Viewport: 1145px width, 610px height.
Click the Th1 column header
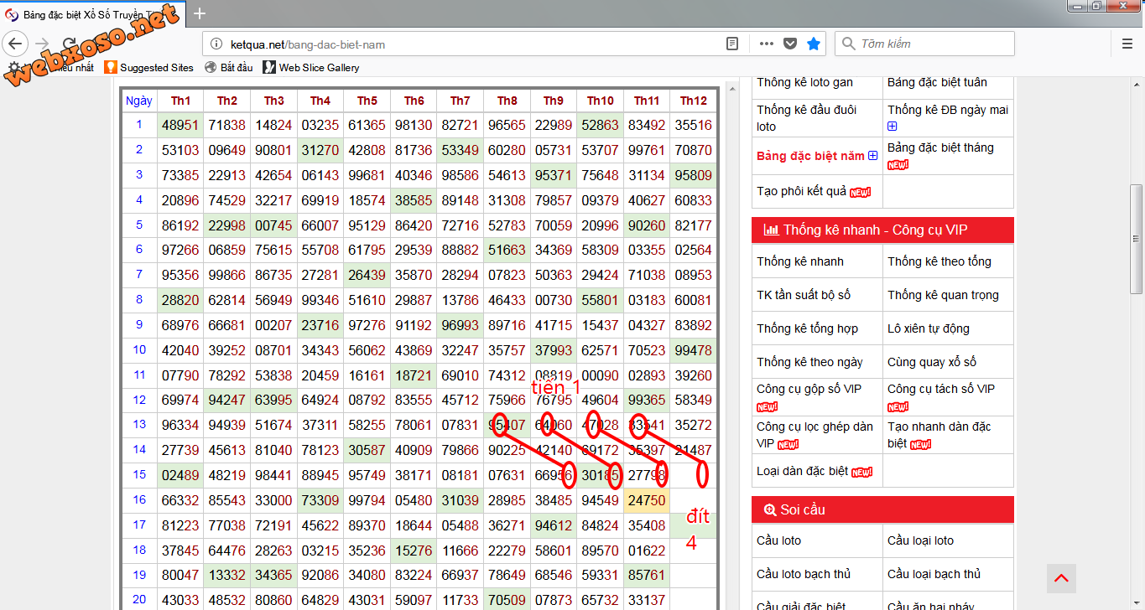tap(180, 101)
